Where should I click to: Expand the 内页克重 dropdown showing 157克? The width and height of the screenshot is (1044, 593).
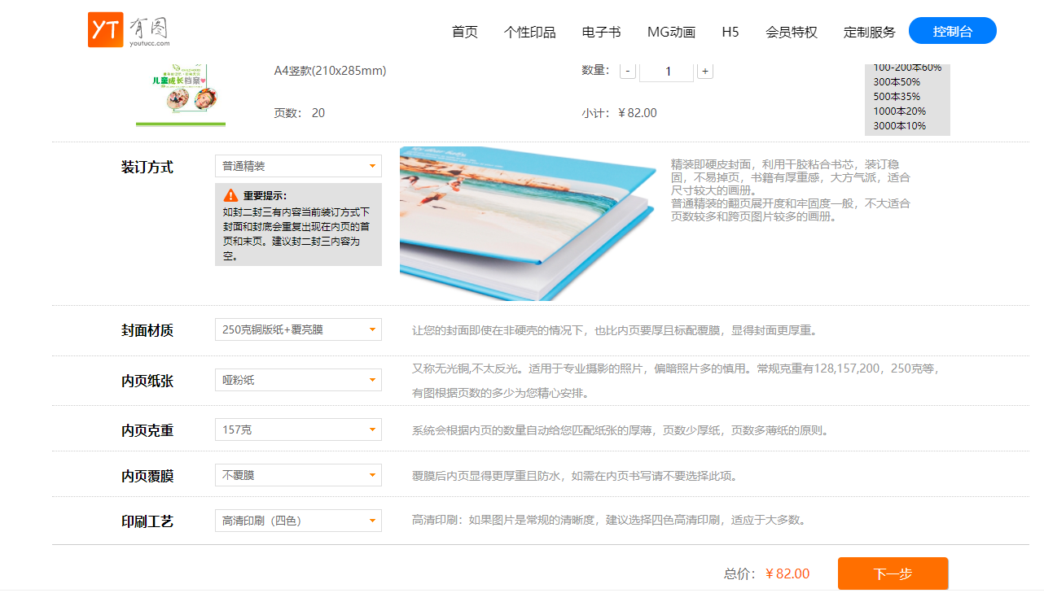pos(298,429)
